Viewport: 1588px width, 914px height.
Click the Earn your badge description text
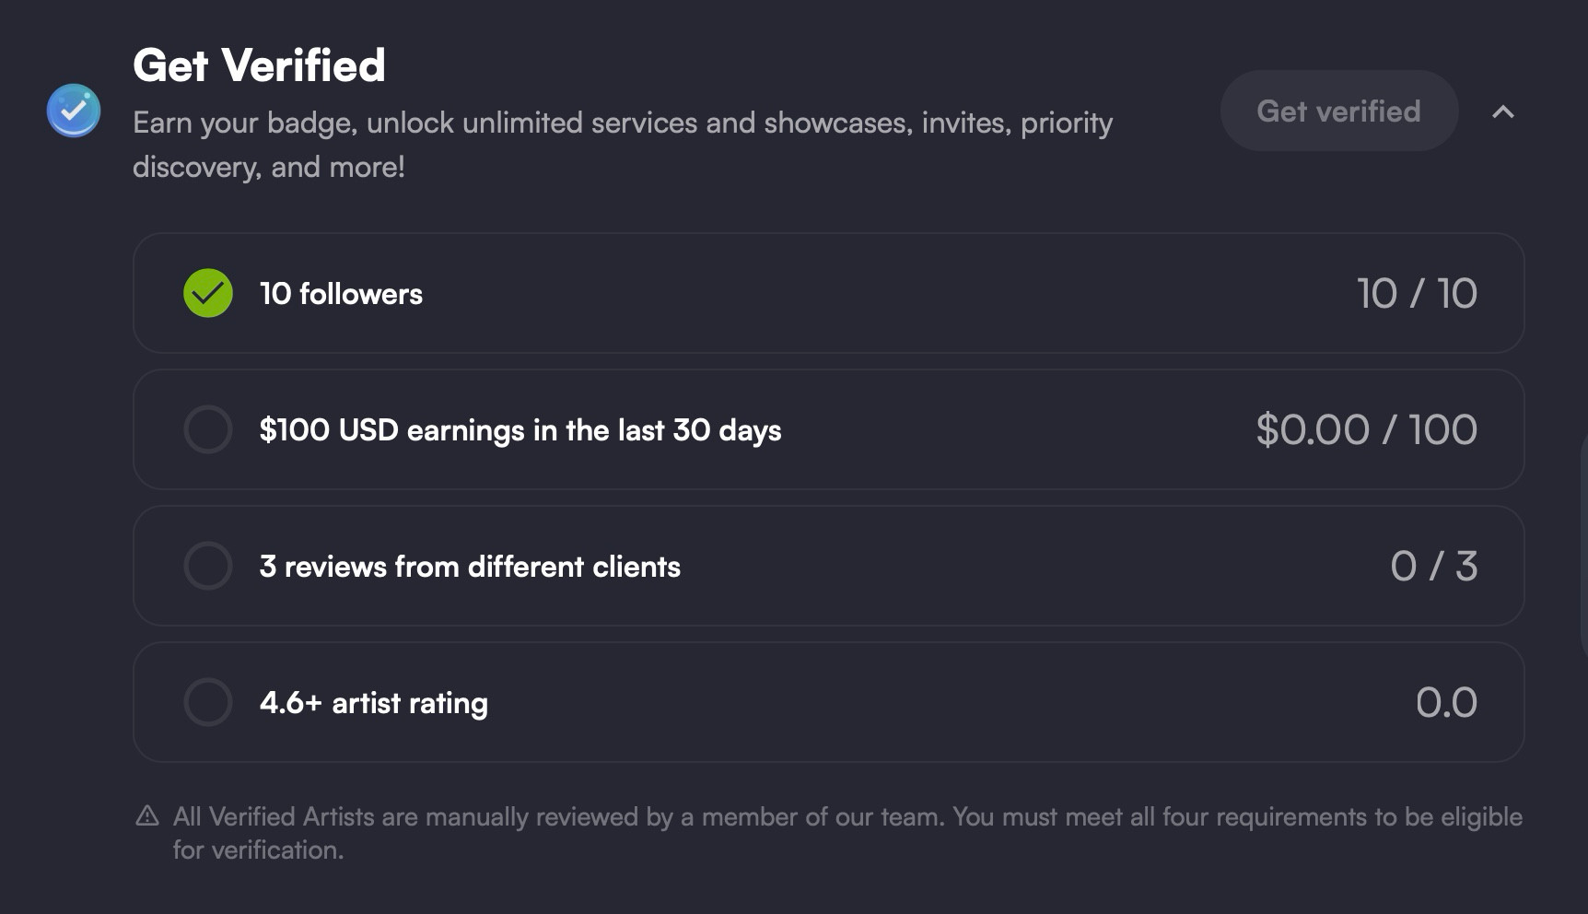[623, 145]
